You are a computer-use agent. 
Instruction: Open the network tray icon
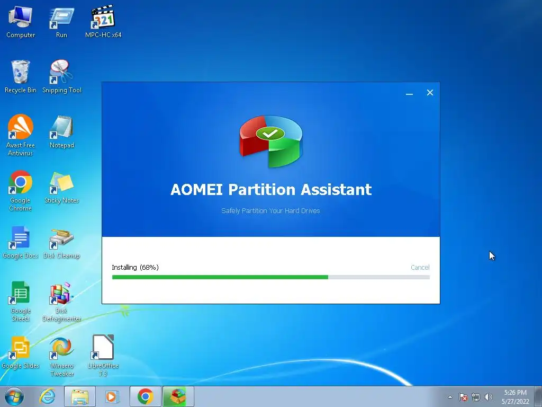click(x=476, y=397)
